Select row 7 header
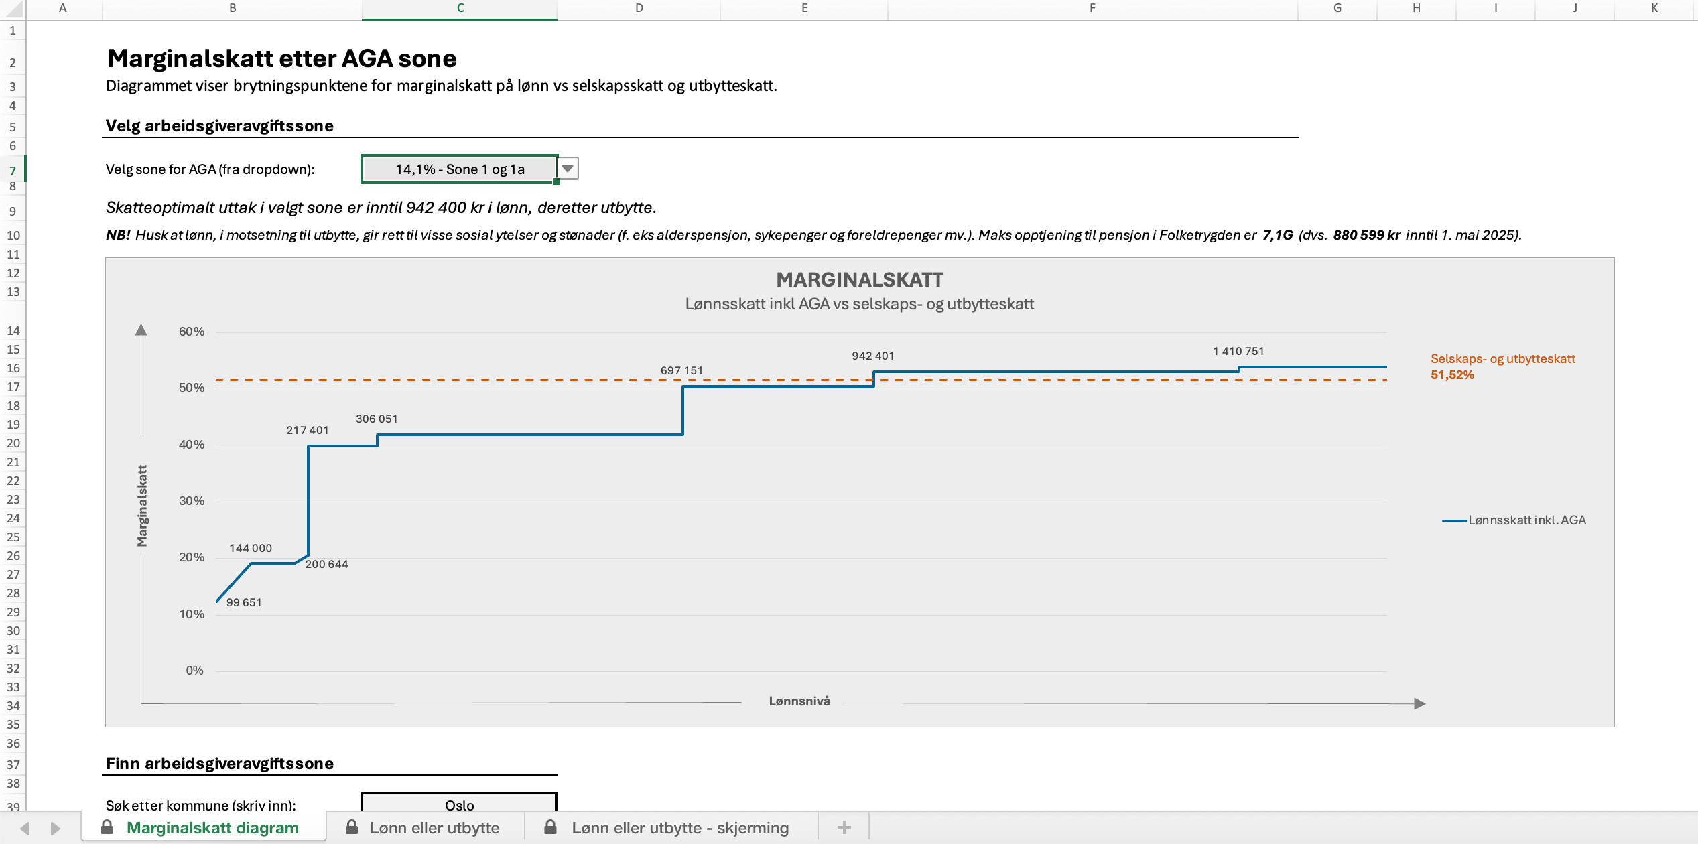The width and height of the screenshot is (1698, 844). click(x=13, y=170)
